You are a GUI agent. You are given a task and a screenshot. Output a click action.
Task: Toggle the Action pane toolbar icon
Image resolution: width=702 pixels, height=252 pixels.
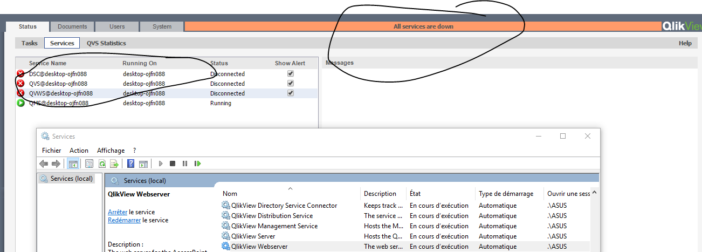pos(143,164)
